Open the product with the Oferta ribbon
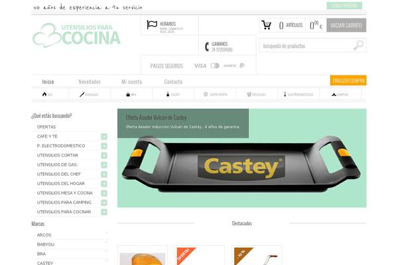Screen dimensions: 398x265 (x=200, y=256)
